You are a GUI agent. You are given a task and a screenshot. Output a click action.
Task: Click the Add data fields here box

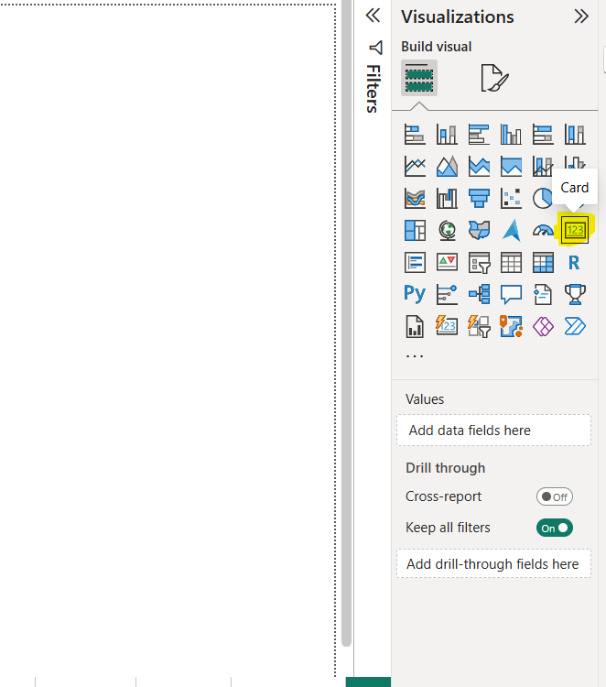493,431
